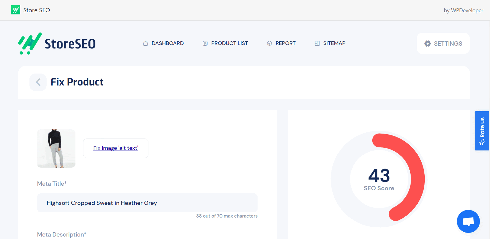490x239 pixels.
Task: Click the Product List icon
Action: click(205, 44)
